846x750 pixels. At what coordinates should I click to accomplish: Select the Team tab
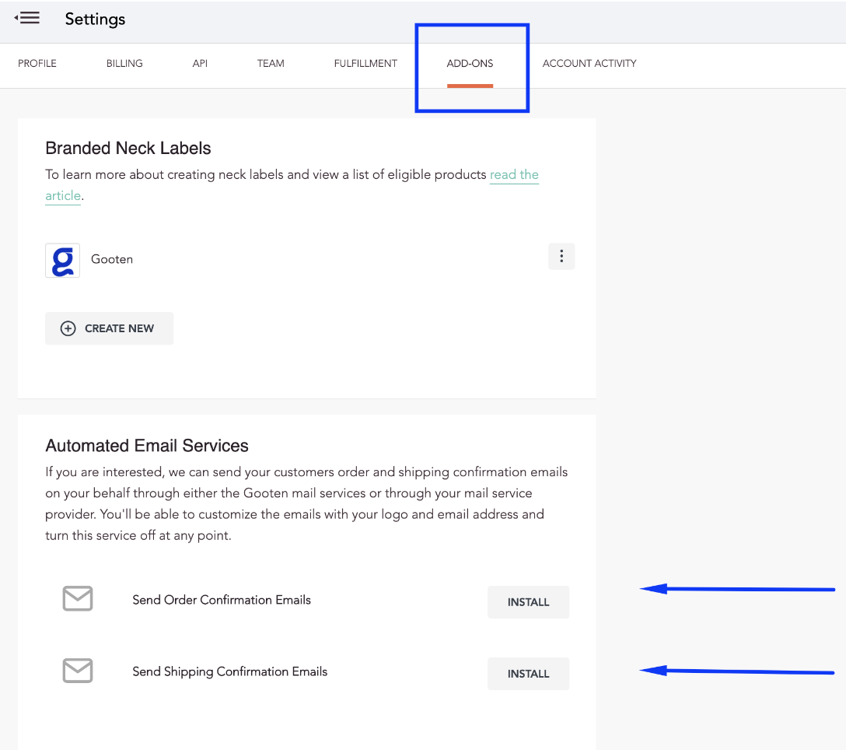[x=271, y=63]
